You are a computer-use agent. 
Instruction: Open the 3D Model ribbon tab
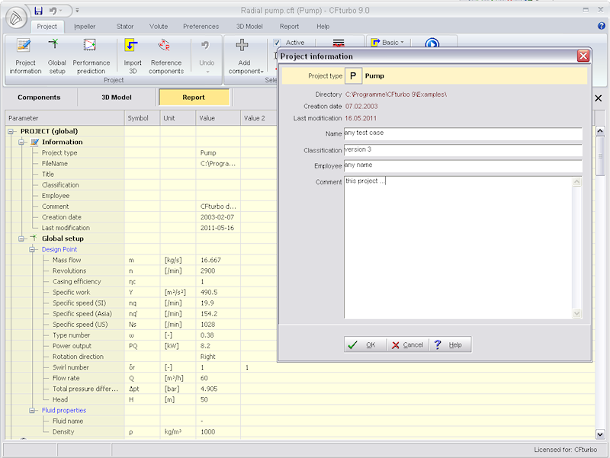249,27
